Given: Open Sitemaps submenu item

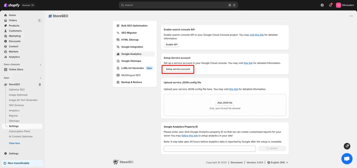Looking at the screenshot, I should pyautogui.click(x=14, y=121).
